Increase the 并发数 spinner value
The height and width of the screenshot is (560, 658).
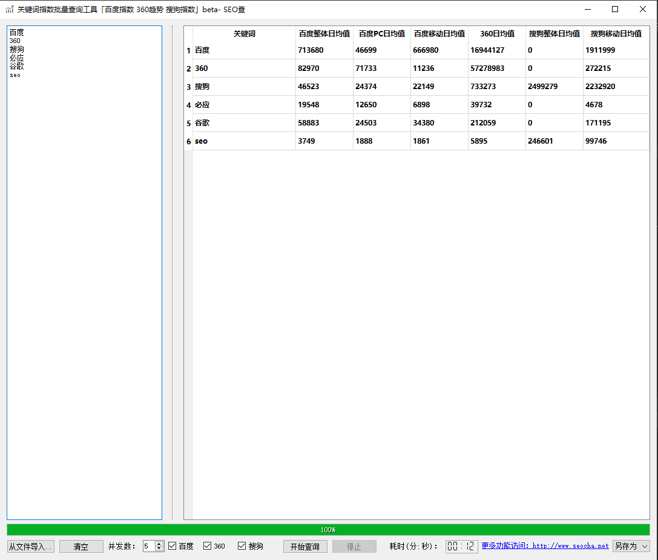pyautogui.click(x=159, y=544)
